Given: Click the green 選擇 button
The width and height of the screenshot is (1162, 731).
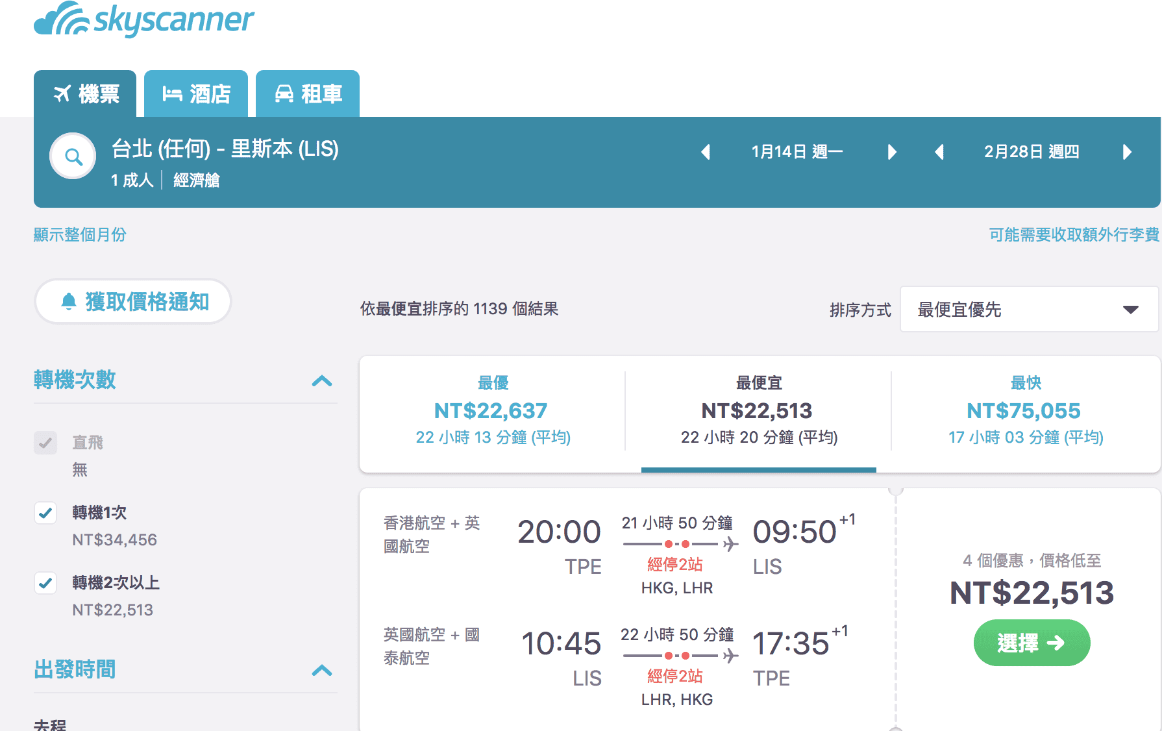Looking at the screenshot, I should click(1032, 643).
